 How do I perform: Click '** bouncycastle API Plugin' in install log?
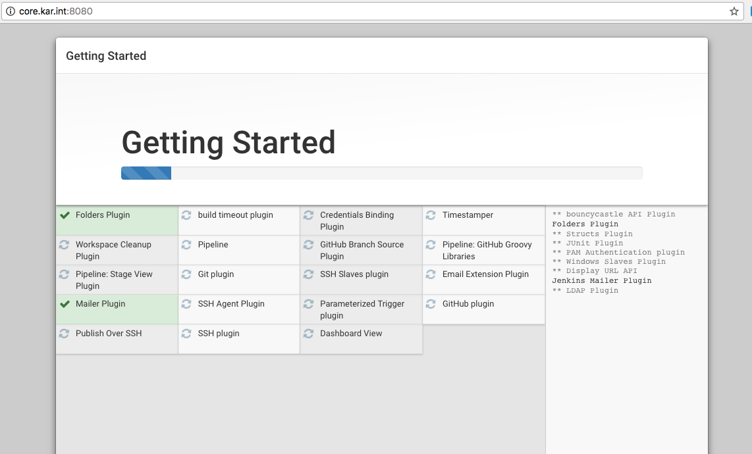614,214
